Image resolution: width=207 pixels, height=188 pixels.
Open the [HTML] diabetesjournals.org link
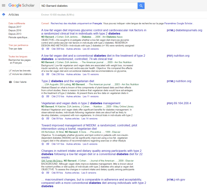(184, 30)
